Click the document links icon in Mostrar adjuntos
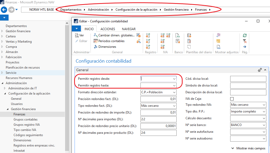Screen dimensions: 270x153 [218, 46]
